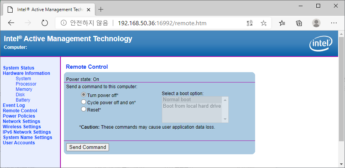Minimize the browser window

pos(301,6)
